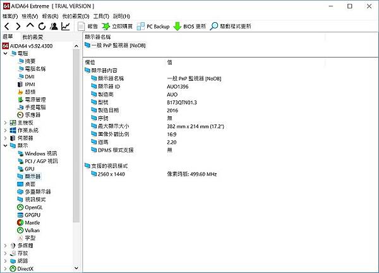This screenshot has width=379, height=273.
Task: Select 一般 PnP 監視器 [NoDB] in top list
Action: tap(116, 45)
